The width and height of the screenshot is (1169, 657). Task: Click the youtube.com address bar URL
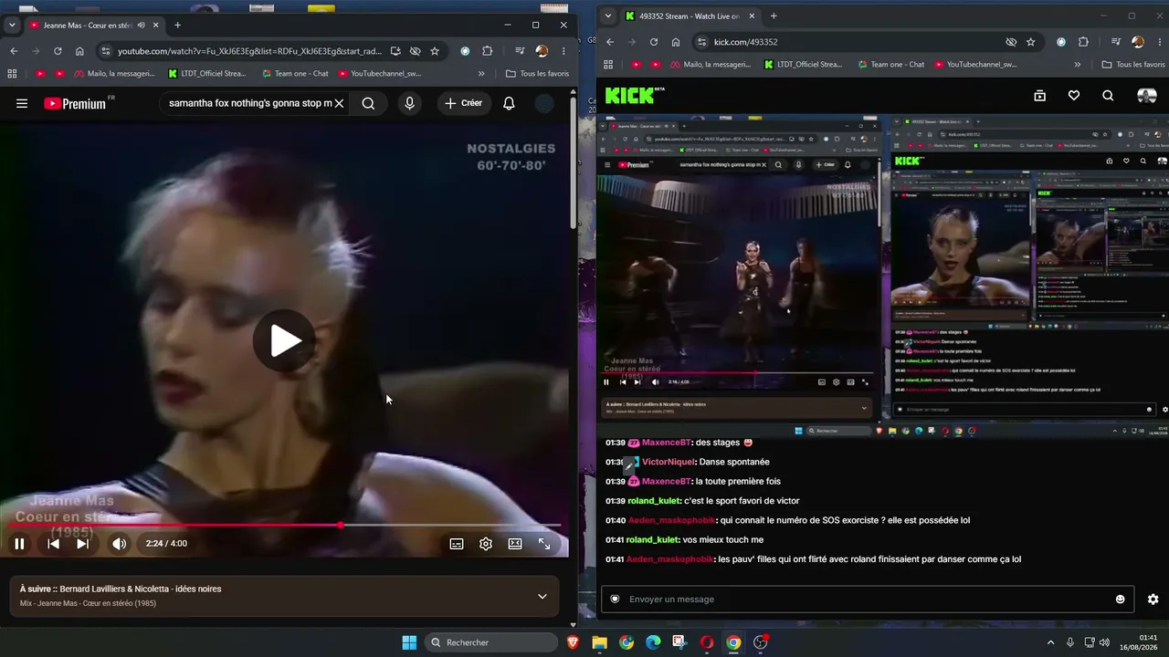point(249,51)
